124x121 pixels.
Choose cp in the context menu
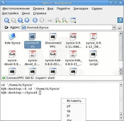coord(73,111)
